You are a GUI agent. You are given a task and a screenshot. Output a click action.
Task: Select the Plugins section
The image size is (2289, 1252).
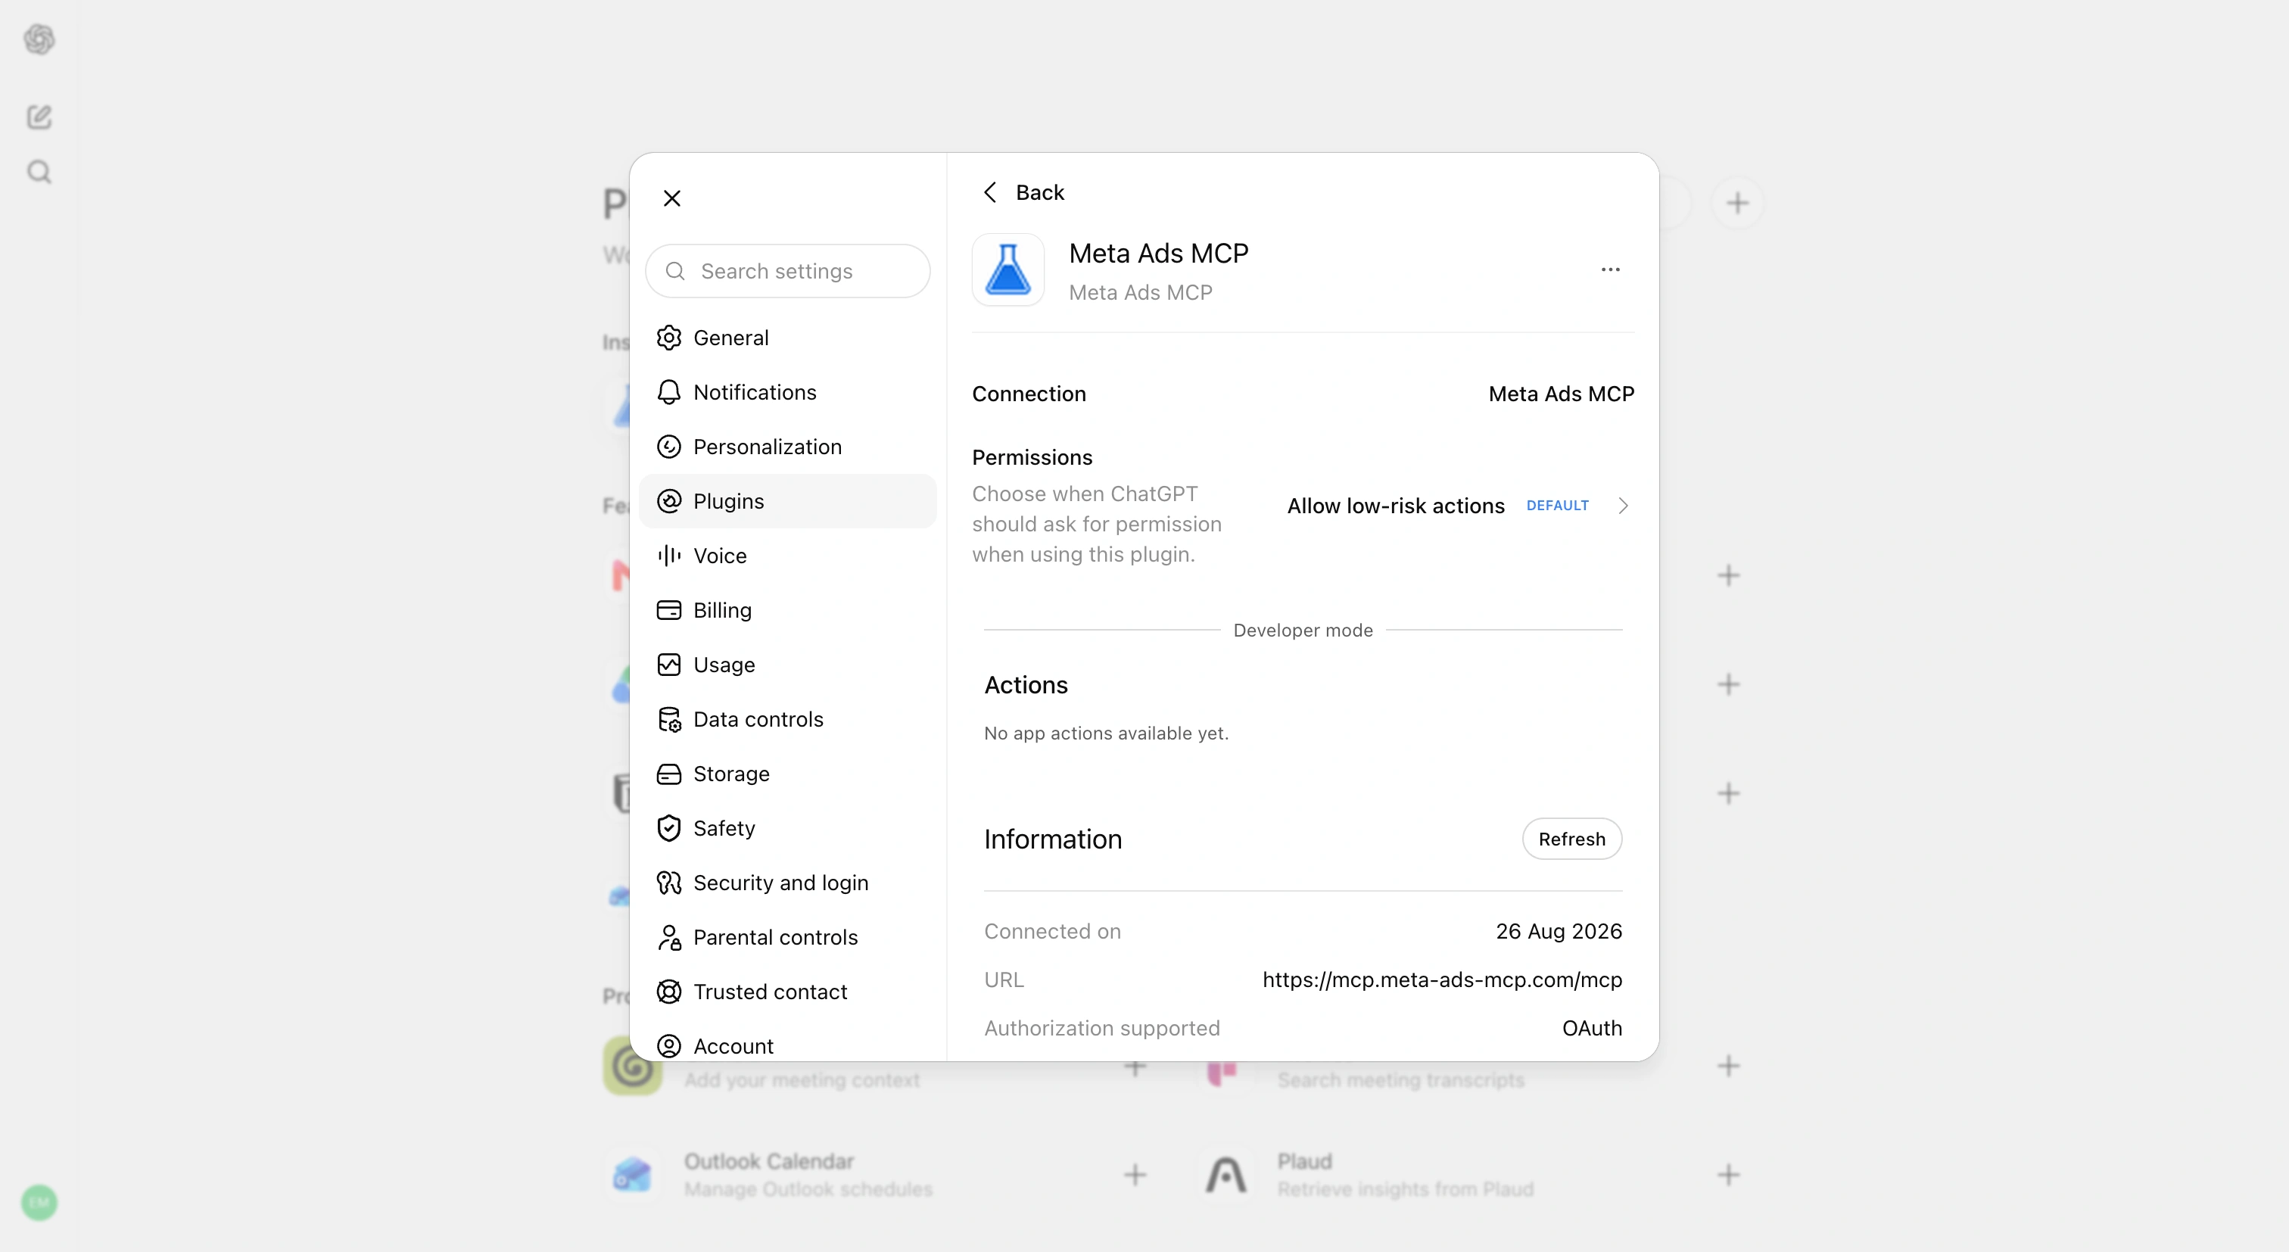point(787,501)
